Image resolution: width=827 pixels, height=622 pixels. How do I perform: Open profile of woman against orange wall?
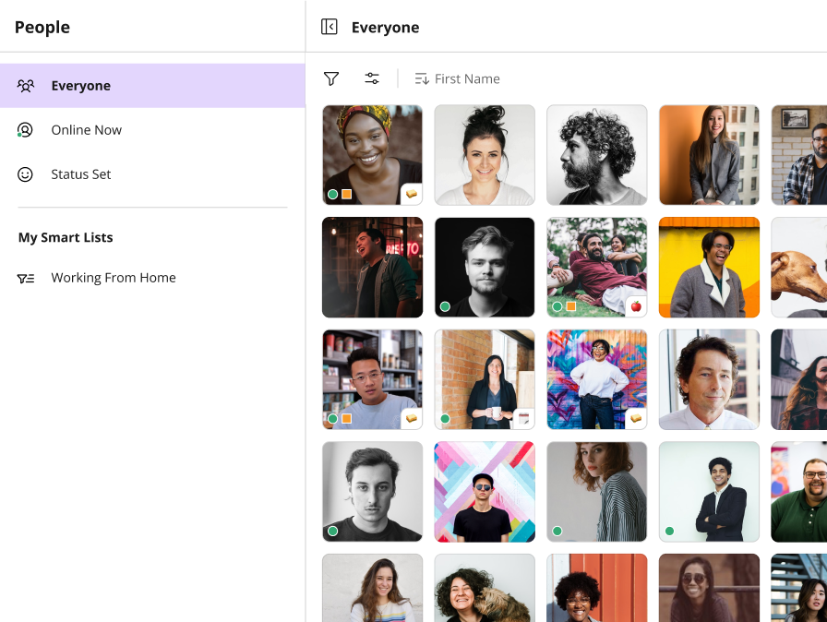pos(710,155)
